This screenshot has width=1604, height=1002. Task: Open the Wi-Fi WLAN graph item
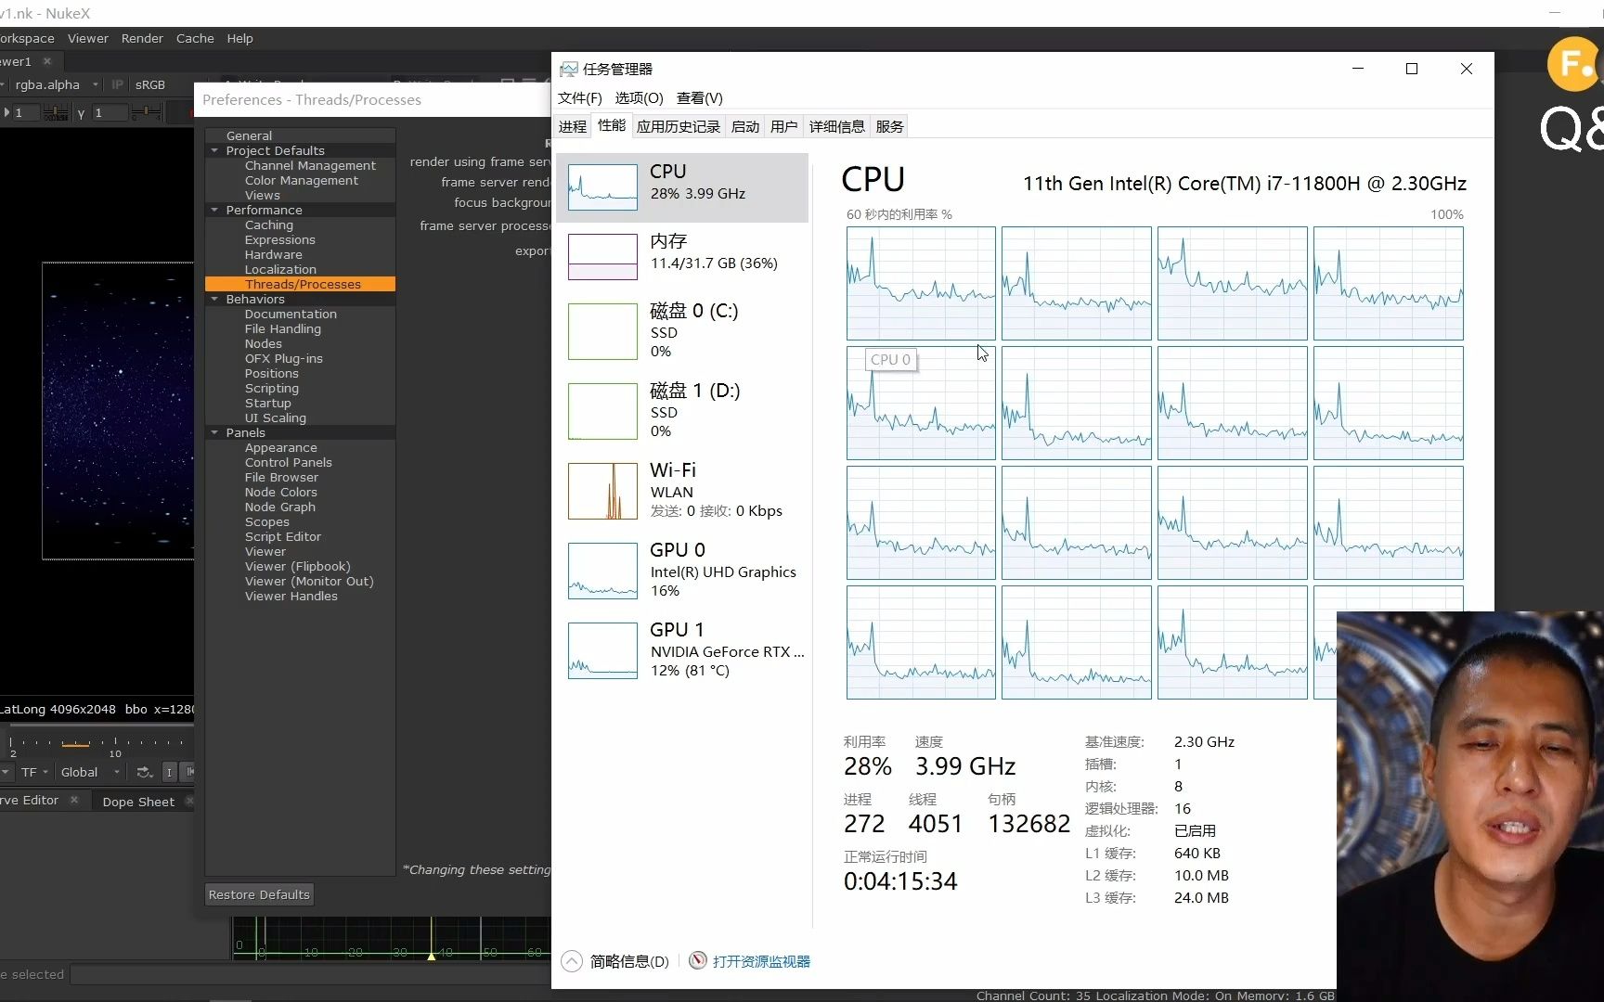pos(602,491)
